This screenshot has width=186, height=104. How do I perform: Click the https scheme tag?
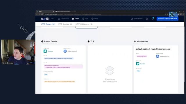click(139, 71)
